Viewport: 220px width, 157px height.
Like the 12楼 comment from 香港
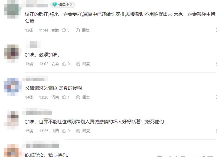coord(64,30)
